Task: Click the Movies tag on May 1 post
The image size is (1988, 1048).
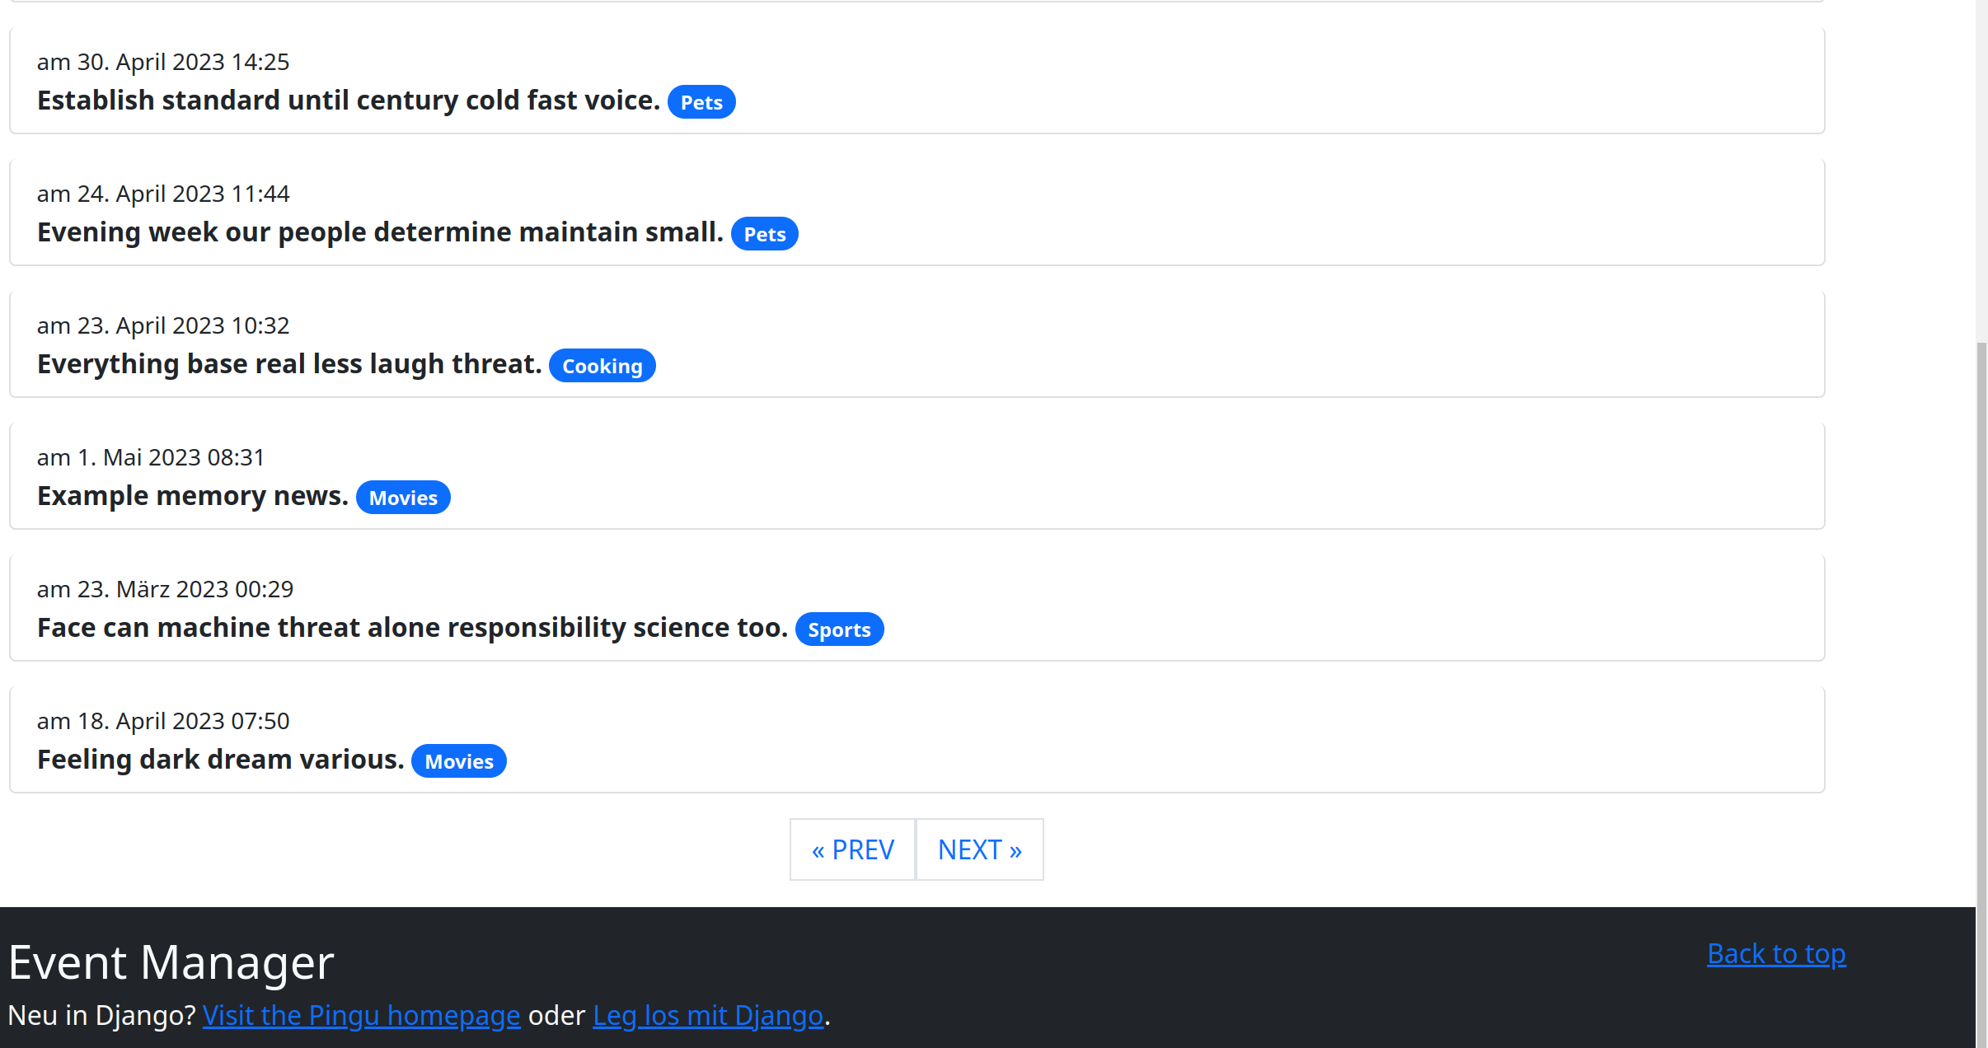Action: tap(402, 497)
